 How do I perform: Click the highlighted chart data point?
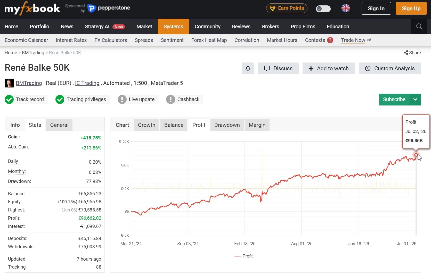[416, 155]
